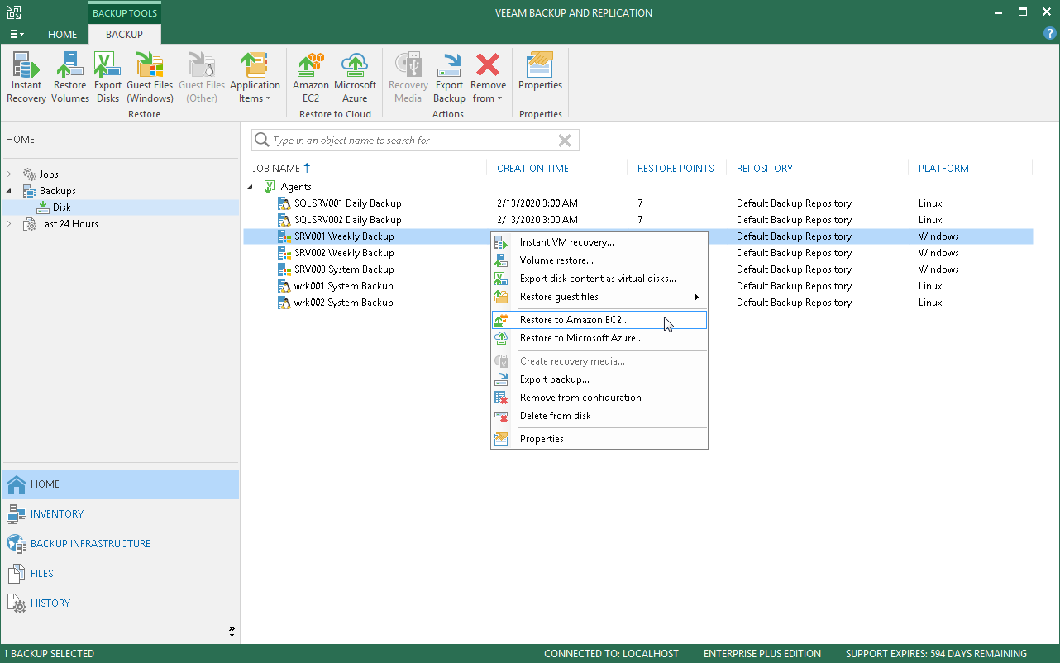Open the Application Items dropdown
The height and width of the screenshot is (663, 1060).
click(255, 78)
